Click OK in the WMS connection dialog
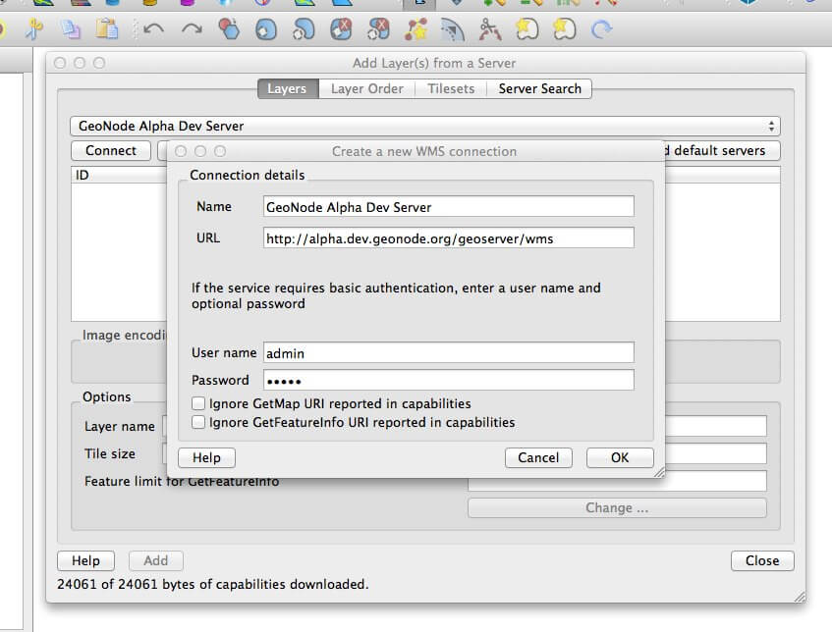 tap(620, 457)
